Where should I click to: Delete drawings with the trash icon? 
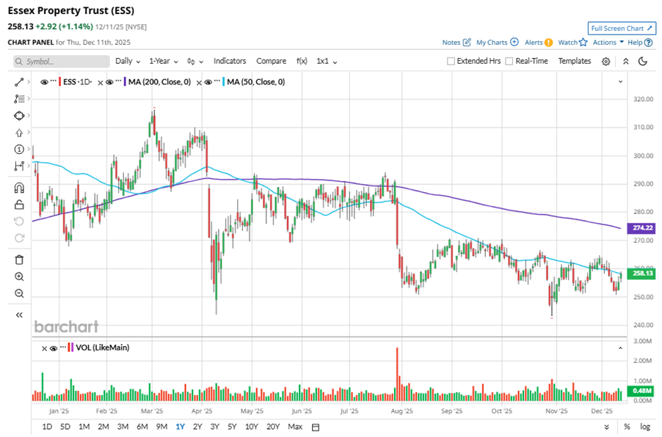tap(19, 260)
